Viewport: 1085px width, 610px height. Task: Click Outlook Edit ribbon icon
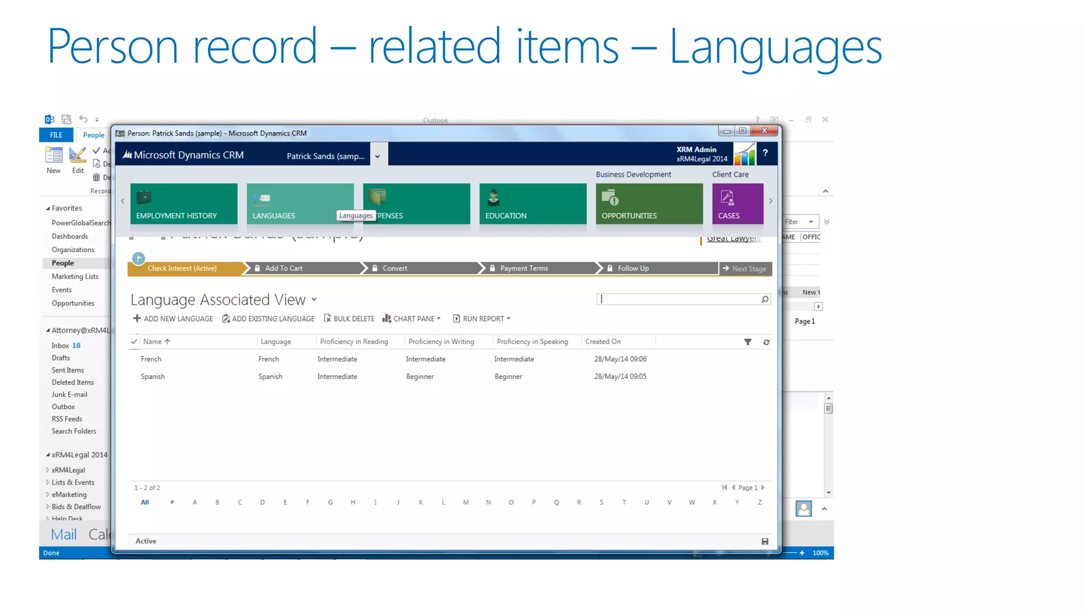78,160
